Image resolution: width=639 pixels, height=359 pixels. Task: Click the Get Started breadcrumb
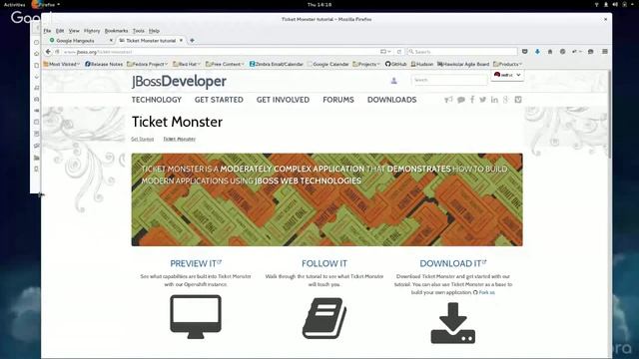tap(142, 140)
